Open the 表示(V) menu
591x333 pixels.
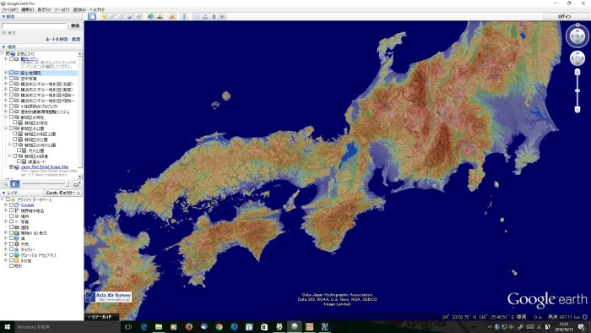pos(44,9)
